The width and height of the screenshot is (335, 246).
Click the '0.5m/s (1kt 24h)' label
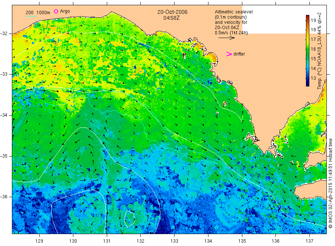(232, 33)
